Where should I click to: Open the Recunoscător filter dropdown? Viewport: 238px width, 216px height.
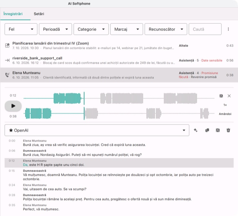point(166,29)
